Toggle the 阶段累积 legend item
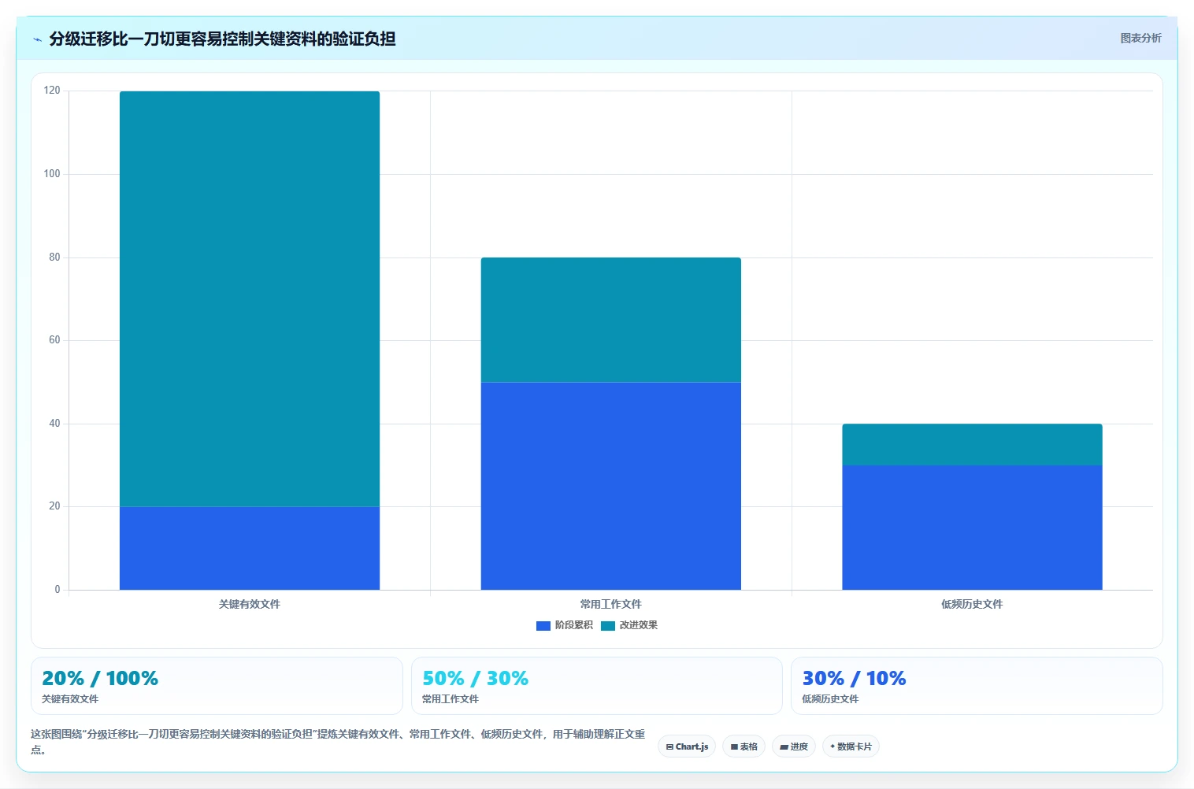The height and width of the screenshot is (789, 1194). point(564,625)
